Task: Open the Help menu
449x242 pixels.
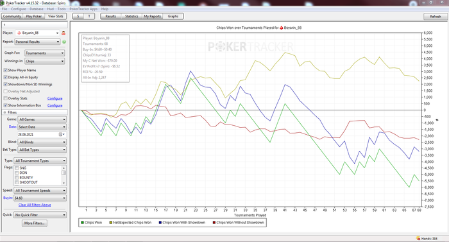Action: (x=105, y=9)
